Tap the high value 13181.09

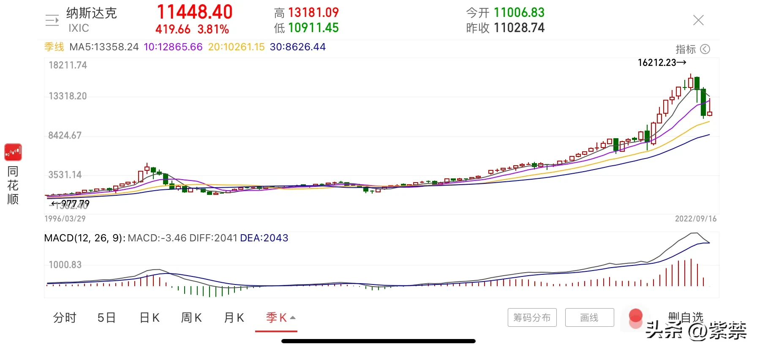pos(313,13)
